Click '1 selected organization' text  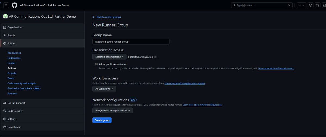(140, 57)
